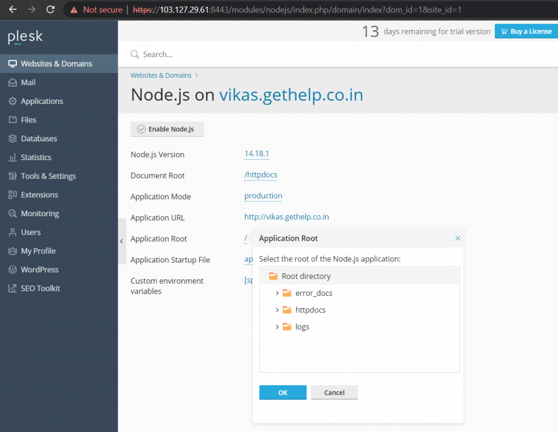Click the Buy a License button

(x=526, y=31)
